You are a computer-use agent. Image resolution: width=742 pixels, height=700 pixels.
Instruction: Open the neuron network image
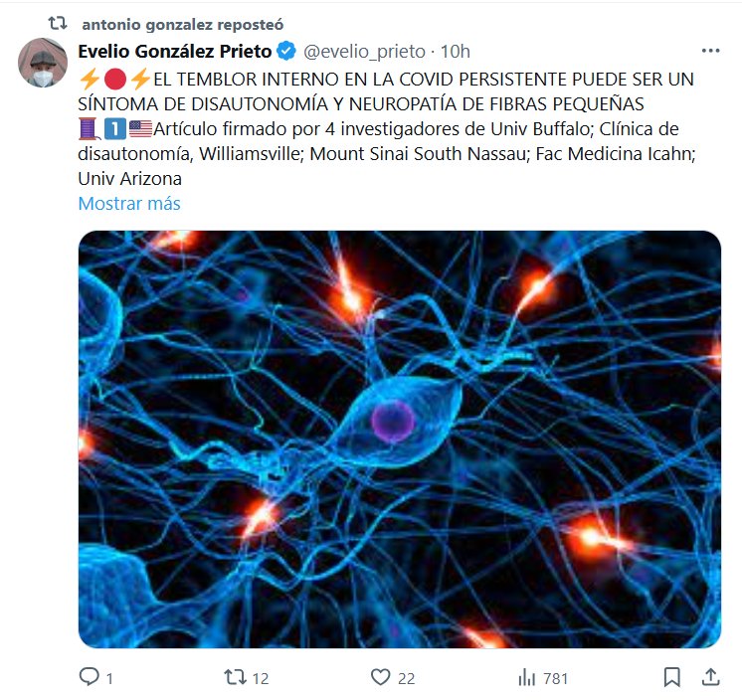(x=400, y=438)
